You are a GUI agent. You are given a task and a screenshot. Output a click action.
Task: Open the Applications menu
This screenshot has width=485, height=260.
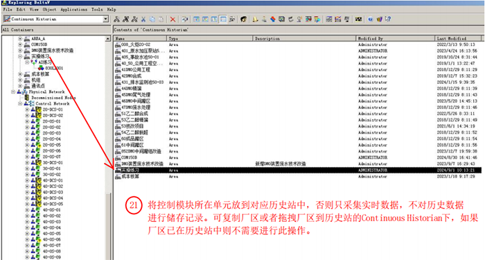[x=73, y=10]
